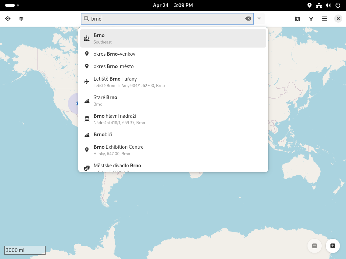Click the current location crosshair button
The height and width of the screenshot is (259, 346).
point(8,19)
